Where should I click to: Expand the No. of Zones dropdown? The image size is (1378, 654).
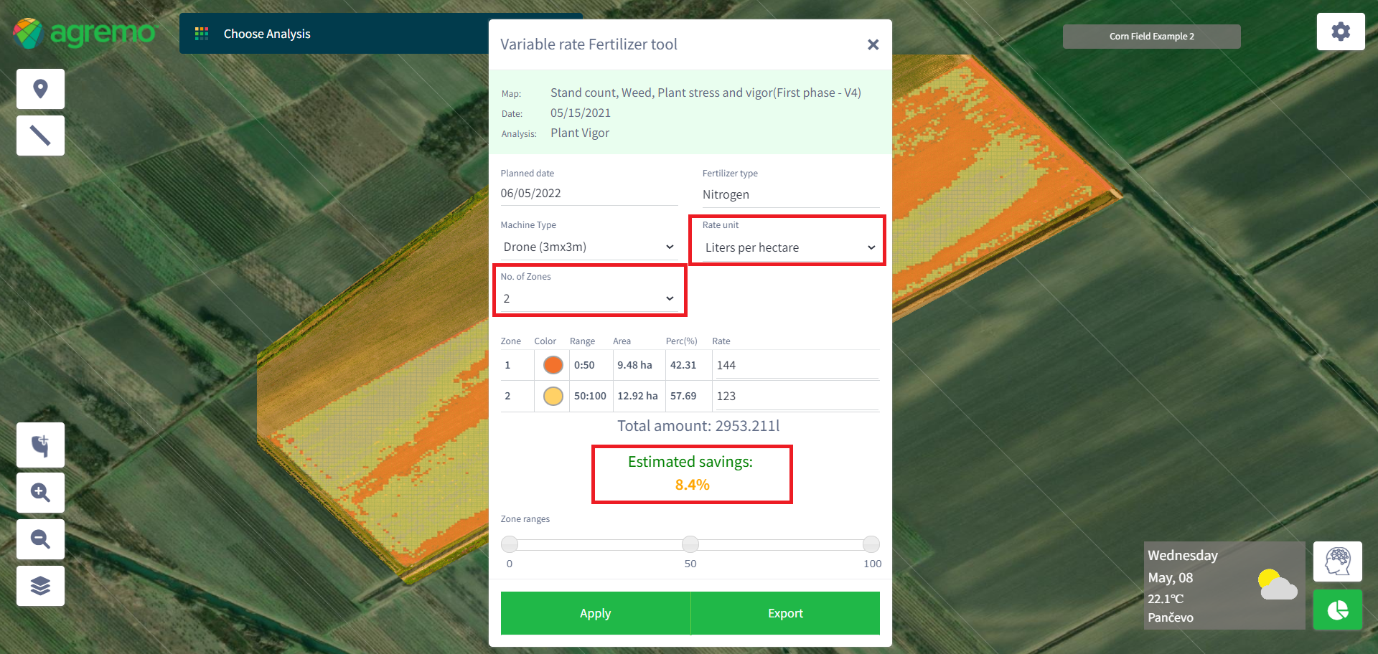(589, 298)
